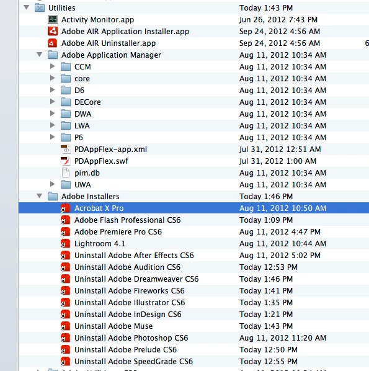
Task: Expand the P6 folder
Action: point(53,137)
